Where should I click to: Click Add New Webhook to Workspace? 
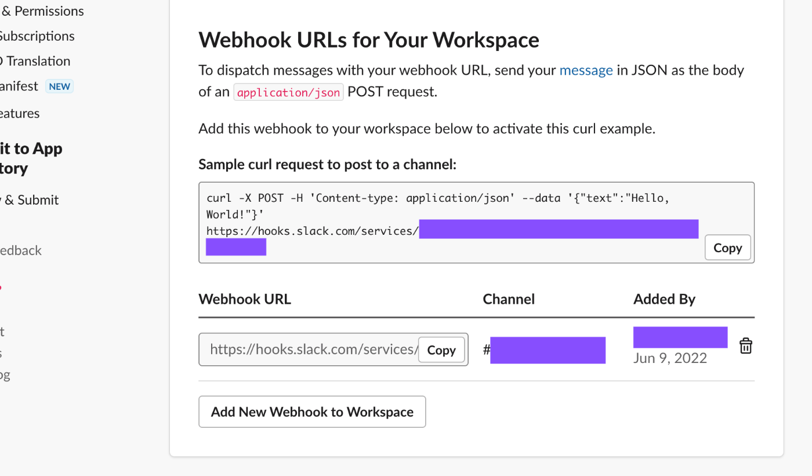(x=312, y=412)
